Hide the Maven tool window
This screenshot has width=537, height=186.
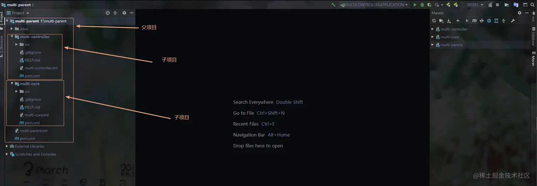526,13
